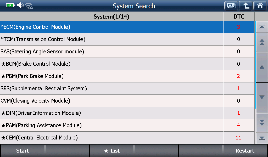Open the home screen icon

[260, 6]
